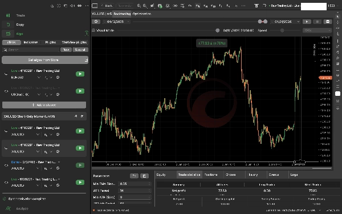Open the Positions results tab
The image size is (342, 214).
pyautogui.click(x=211, y=175)
